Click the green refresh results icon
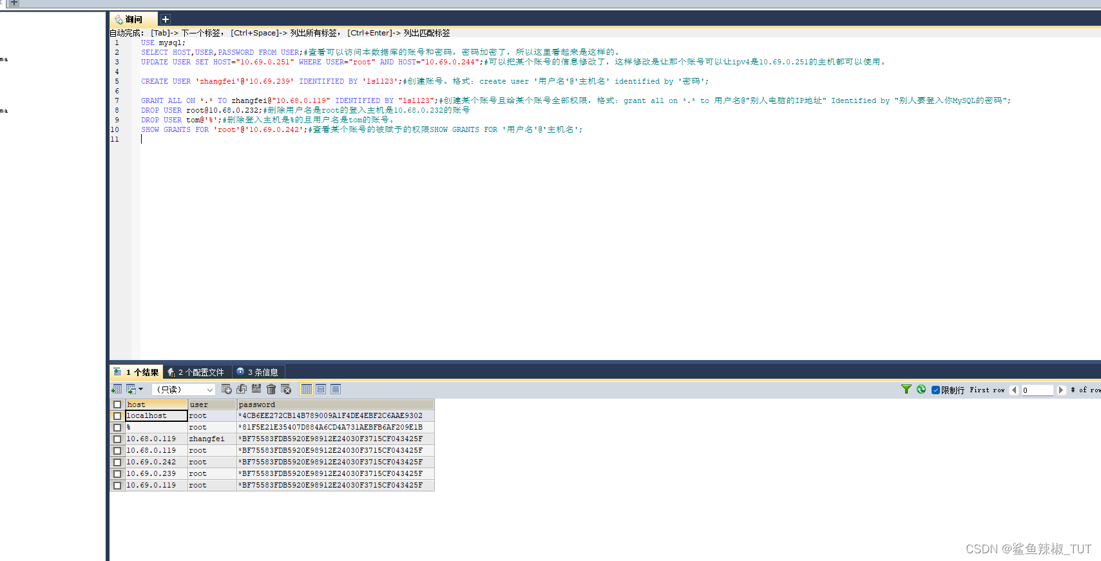Screen dimensions: 1101x561 (921, 389)
